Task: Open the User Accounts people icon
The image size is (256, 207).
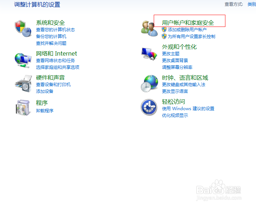Action: [x=149, y=28]
